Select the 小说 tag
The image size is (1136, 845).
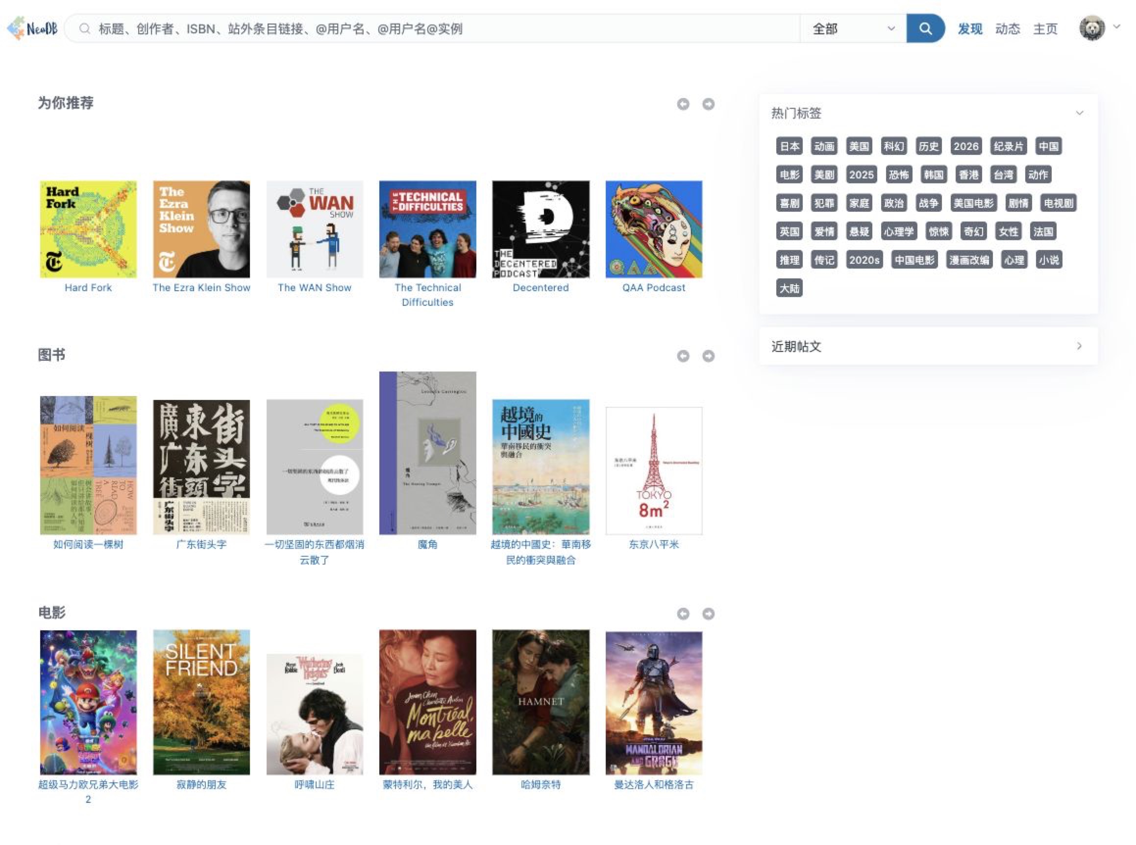click(1049, 260)
